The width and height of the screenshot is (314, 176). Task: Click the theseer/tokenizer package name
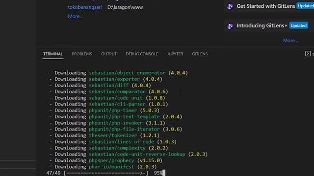coord(113,135)
